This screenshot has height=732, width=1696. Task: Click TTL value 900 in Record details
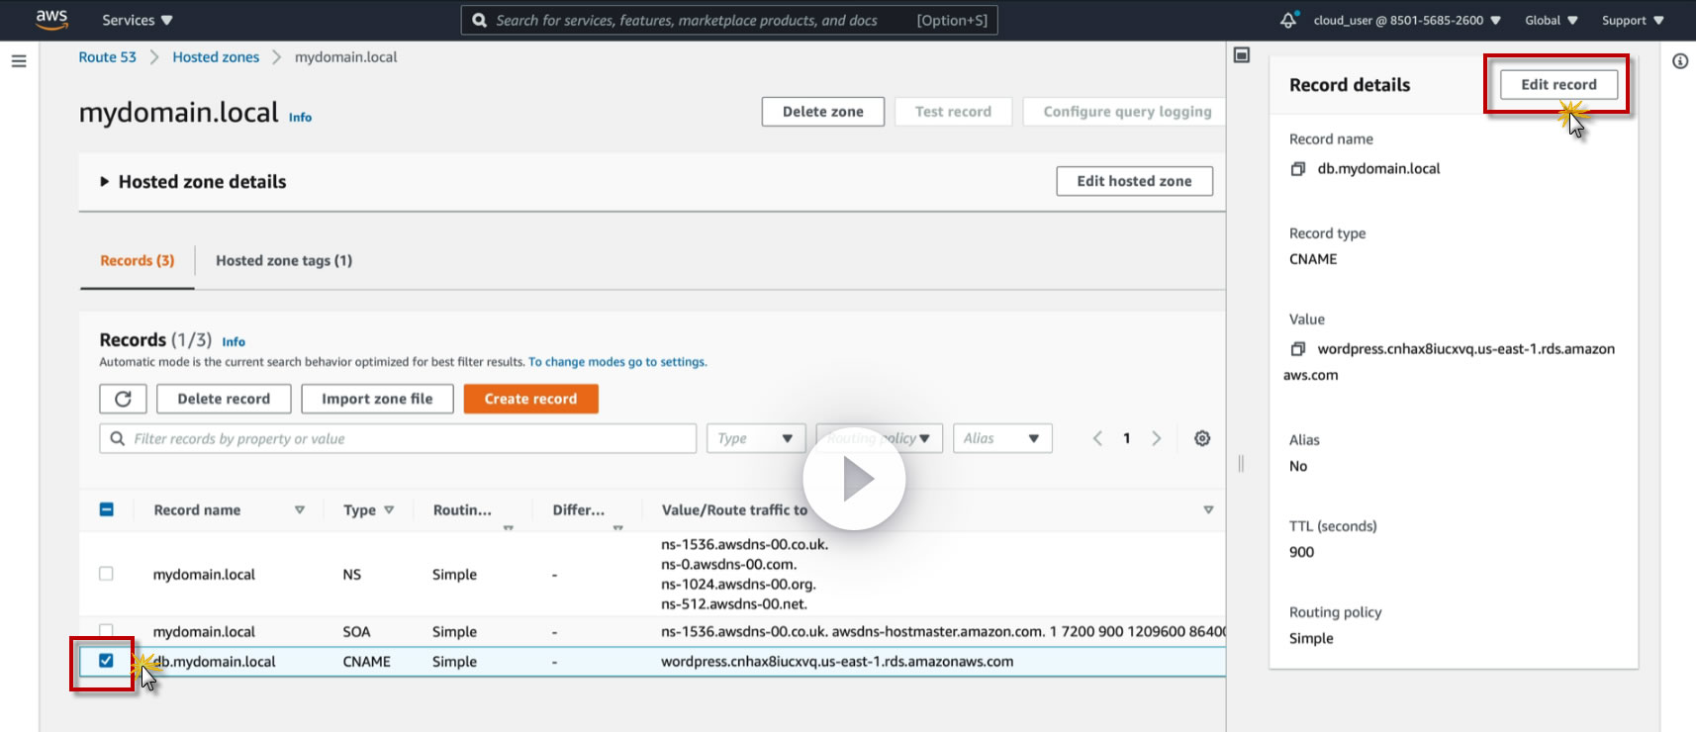[x=1302, y=552]
